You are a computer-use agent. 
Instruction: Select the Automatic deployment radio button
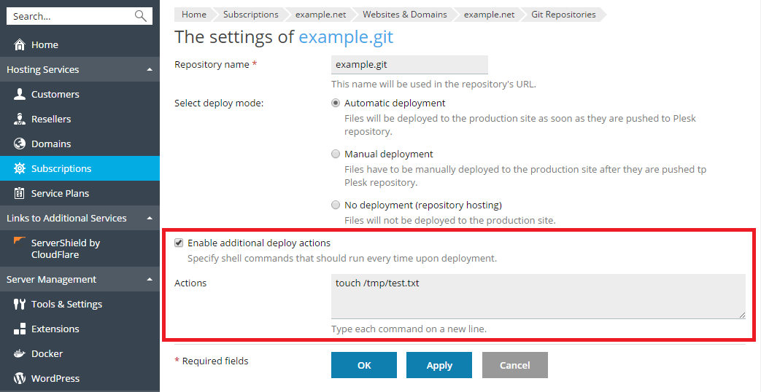tap(336, 103)
